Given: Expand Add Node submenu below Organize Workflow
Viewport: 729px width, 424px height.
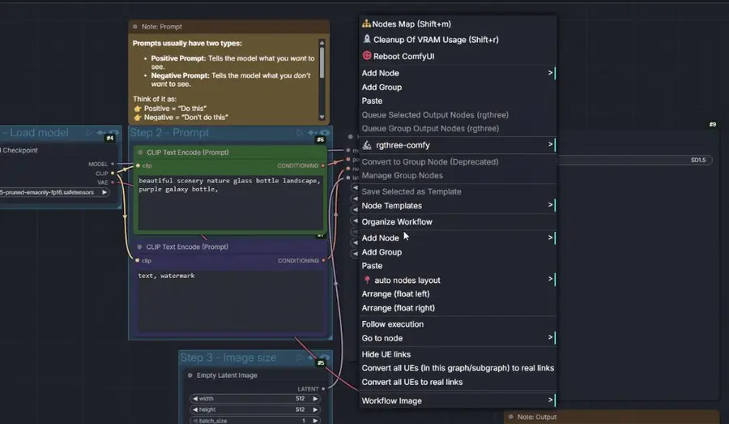Looking at the screenshot, I should click(x=458, y=238).
